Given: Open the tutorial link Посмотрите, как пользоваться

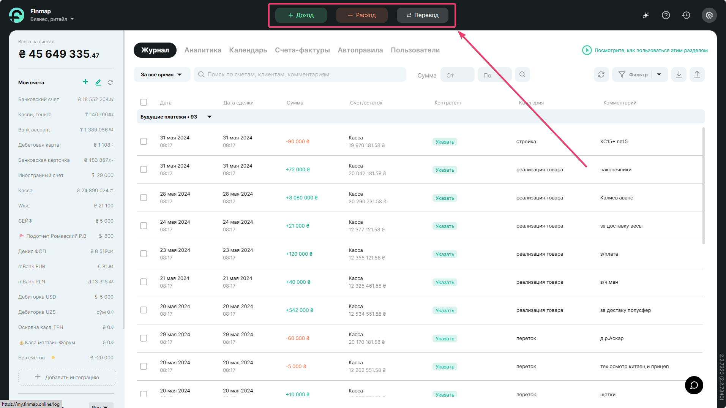Looking at the screenshot, I should click(x=651, y=50).
